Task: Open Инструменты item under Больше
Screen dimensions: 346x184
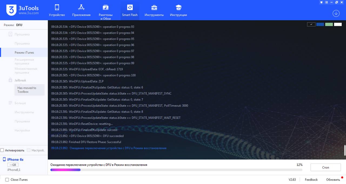Action: pos(24,112)
